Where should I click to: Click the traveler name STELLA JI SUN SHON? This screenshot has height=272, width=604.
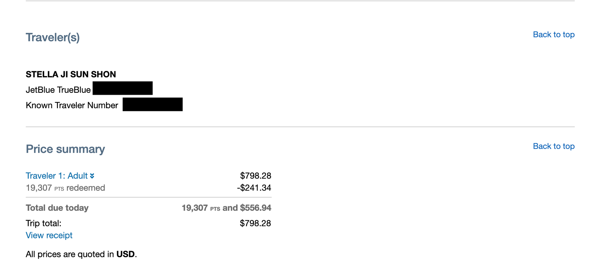71,74
